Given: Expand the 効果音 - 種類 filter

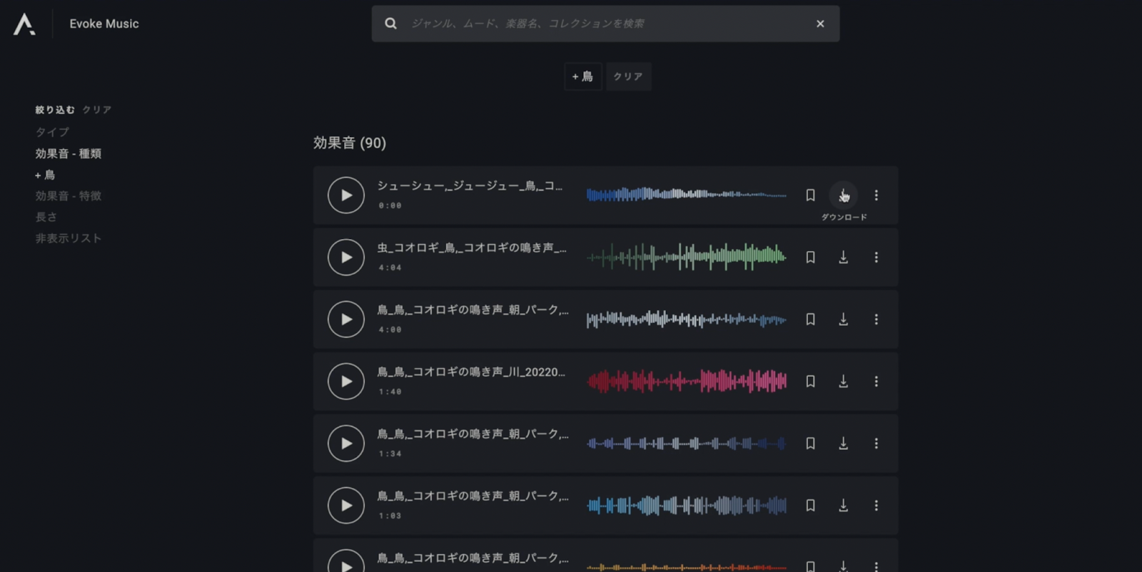Looking at the screenshot, I should [x=69, y=153].
